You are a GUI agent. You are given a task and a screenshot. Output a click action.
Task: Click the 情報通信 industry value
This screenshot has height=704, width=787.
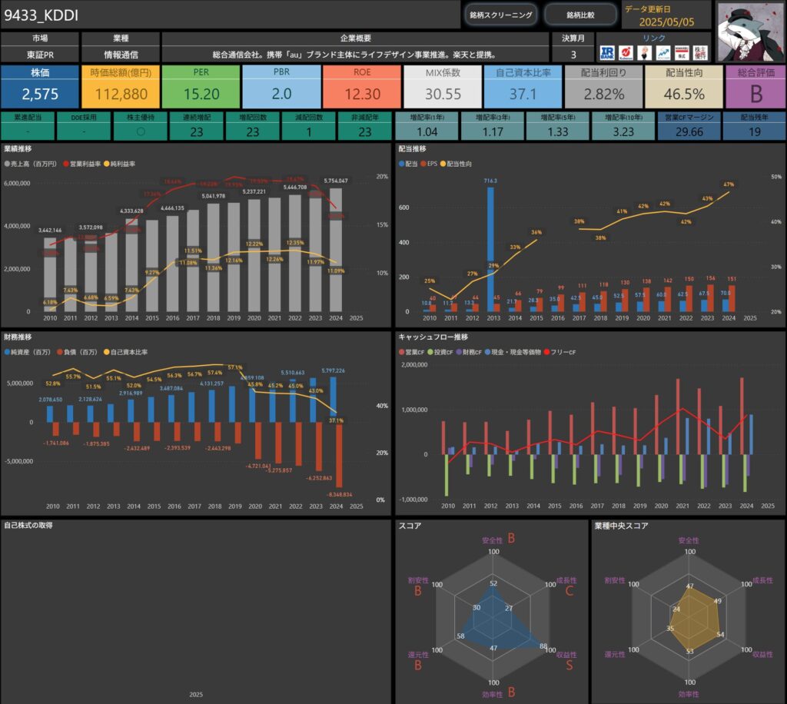121,55
